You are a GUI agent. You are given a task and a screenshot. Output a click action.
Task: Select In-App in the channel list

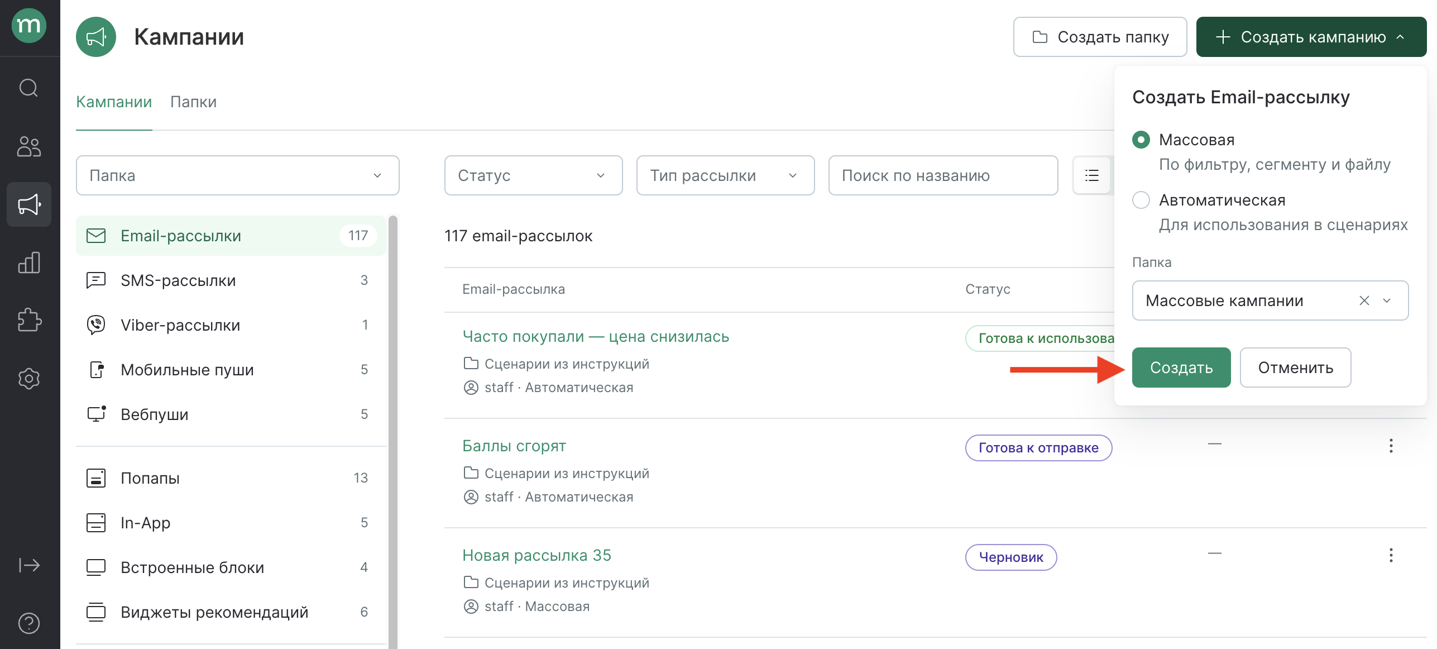click(x=231, y=523)
